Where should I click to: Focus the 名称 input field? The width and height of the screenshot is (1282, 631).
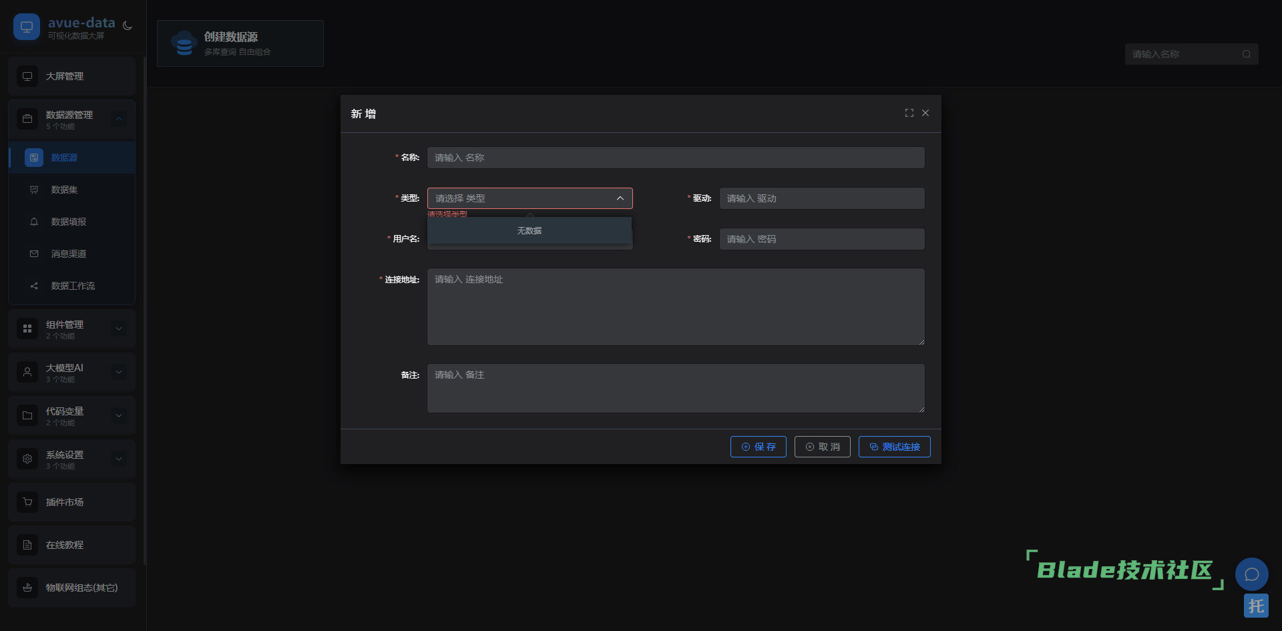(676, 158)
